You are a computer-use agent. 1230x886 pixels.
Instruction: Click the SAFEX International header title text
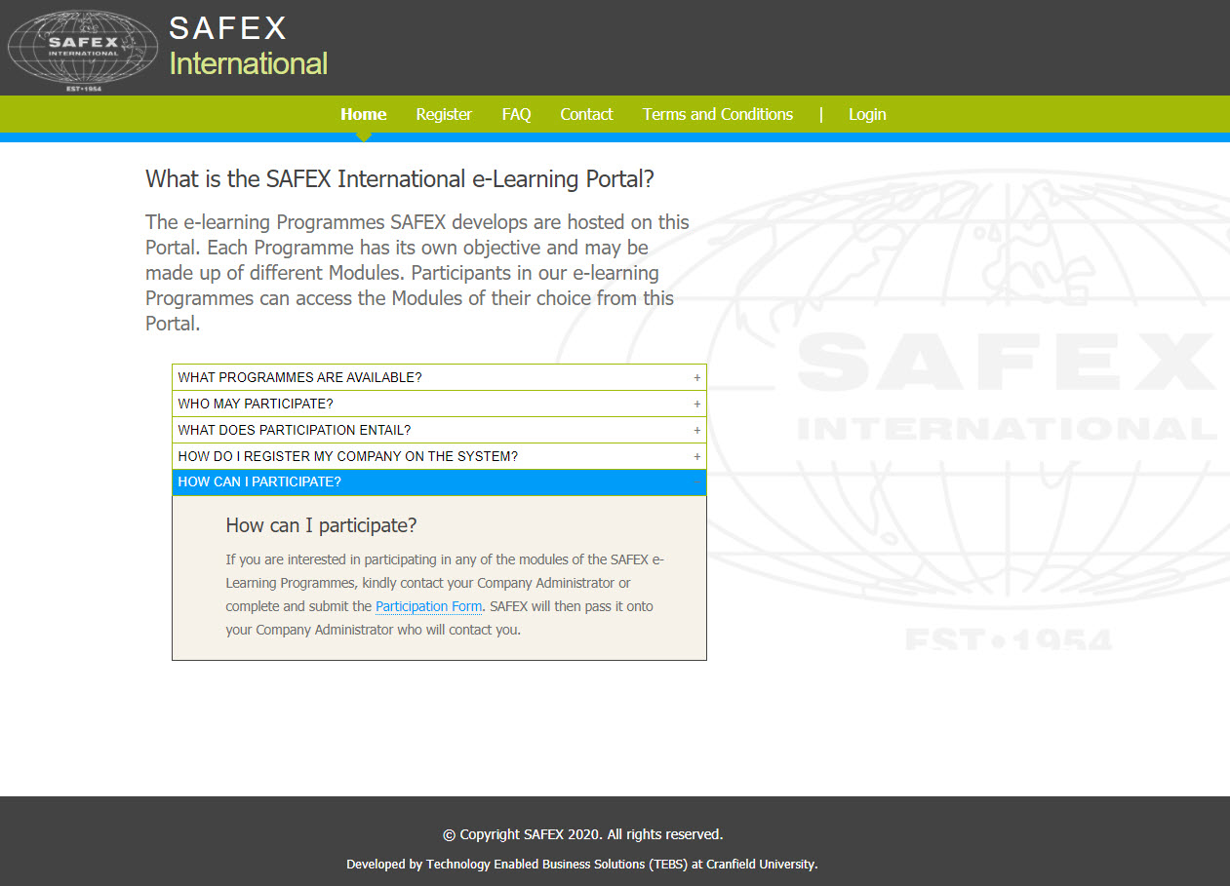coord(248,47)
